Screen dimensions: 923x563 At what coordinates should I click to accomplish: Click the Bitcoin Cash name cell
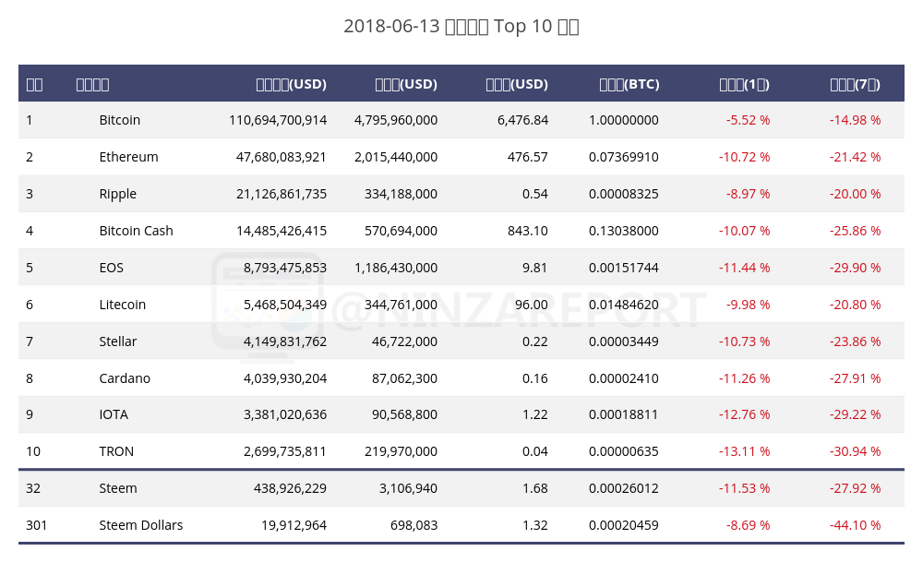pyautogui.click(x=136, y=231)
